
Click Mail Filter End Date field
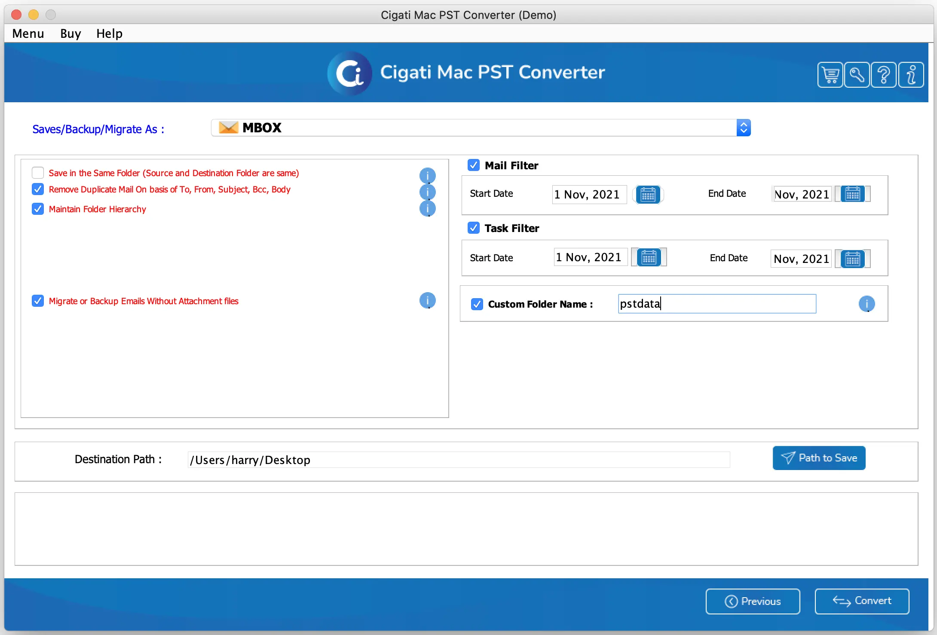(802, 194)
